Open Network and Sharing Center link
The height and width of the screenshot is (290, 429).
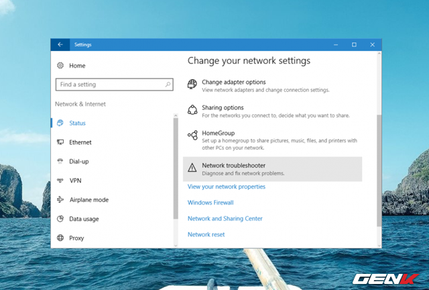coord(225,218)
